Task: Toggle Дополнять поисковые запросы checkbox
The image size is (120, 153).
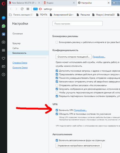Action: pyautogui.click(x=57, y=71)
